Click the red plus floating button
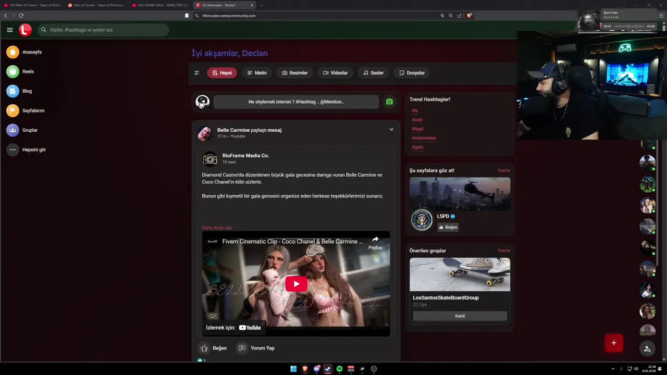The height and width of the screenshot is (375, 667). (x=614, y=343)
